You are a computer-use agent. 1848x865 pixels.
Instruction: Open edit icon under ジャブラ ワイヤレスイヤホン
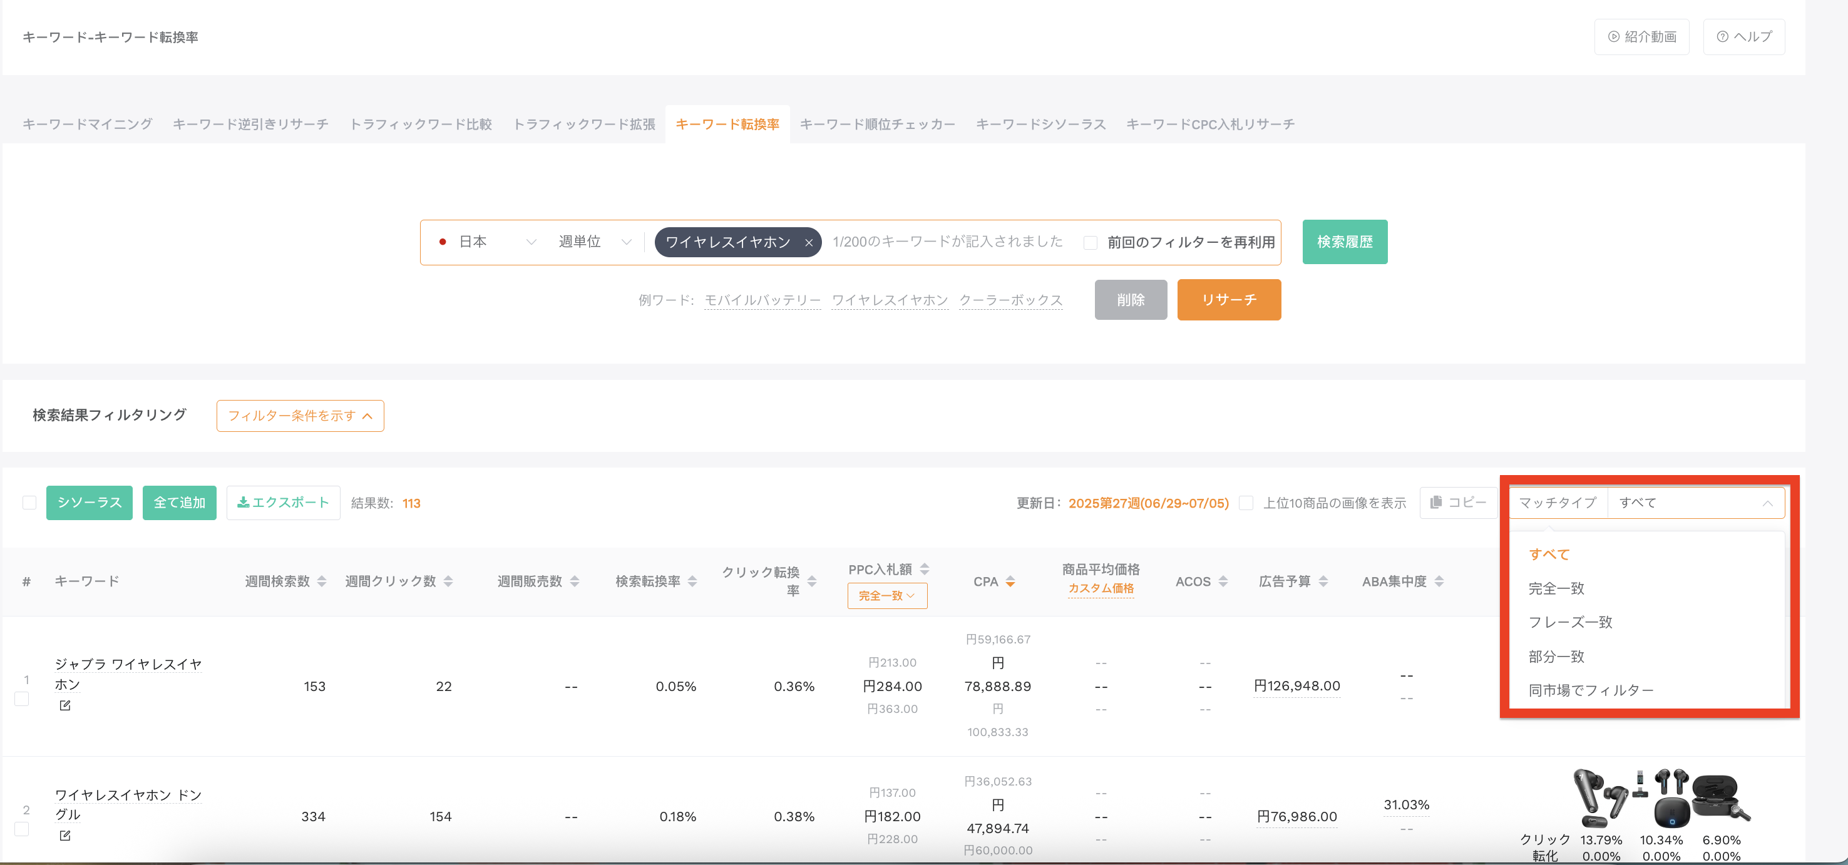click(x=64, y=706)
